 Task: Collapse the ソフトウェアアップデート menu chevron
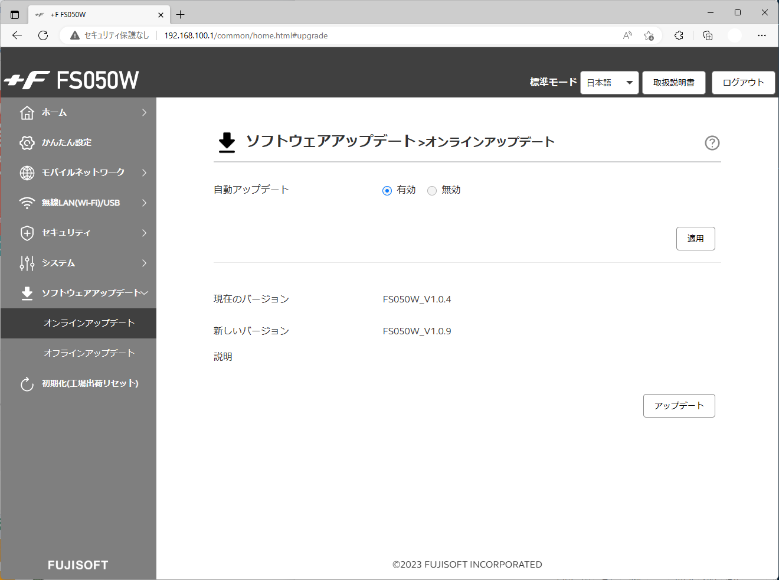[145, 293]
